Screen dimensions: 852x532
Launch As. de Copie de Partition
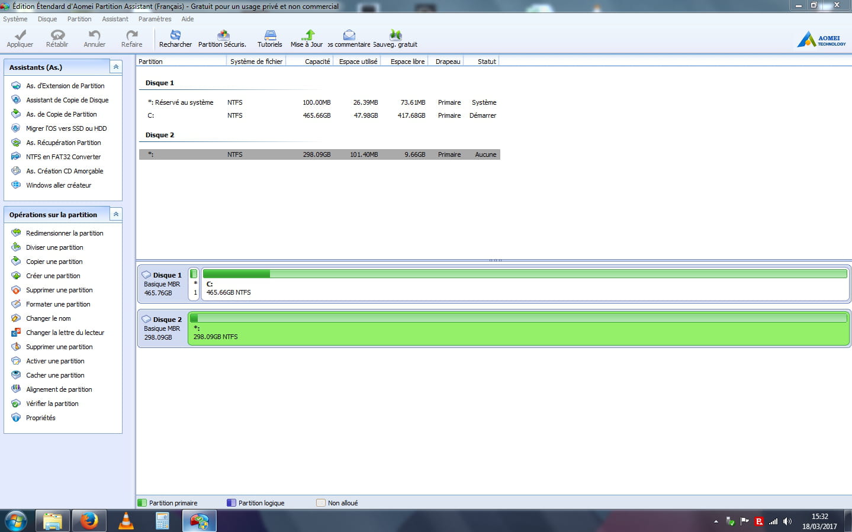click(61, 114)
